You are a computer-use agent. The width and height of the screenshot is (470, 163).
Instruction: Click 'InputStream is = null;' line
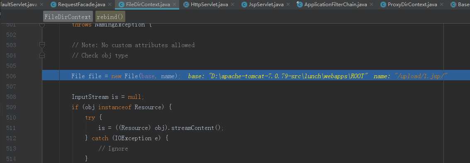click(x=108, y=97)
